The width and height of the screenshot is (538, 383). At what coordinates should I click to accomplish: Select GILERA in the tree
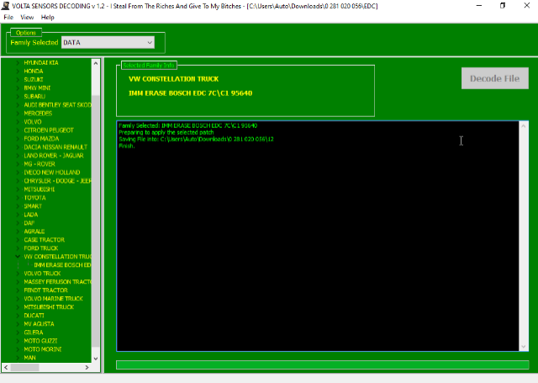(x=34, y=332)
